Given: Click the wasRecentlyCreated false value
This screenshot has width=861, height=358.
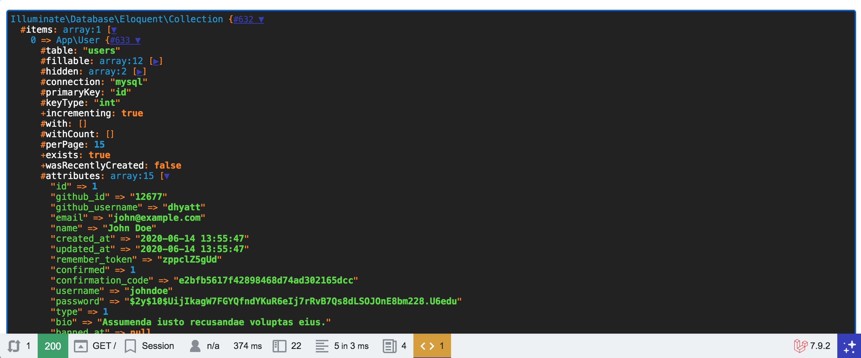Looking at the screenshot, I should pyautogui.click(x=168, y=166).
